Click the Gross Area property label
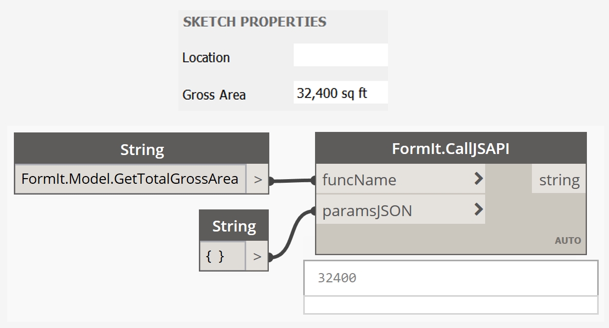The image size is (609, 328). pos(214,95)
